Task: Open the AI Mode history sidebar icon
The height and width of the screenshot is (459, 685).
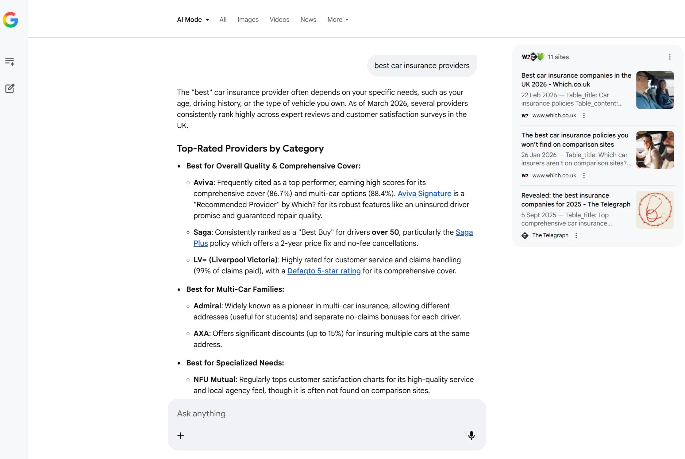Action: (x=10, y=61)
